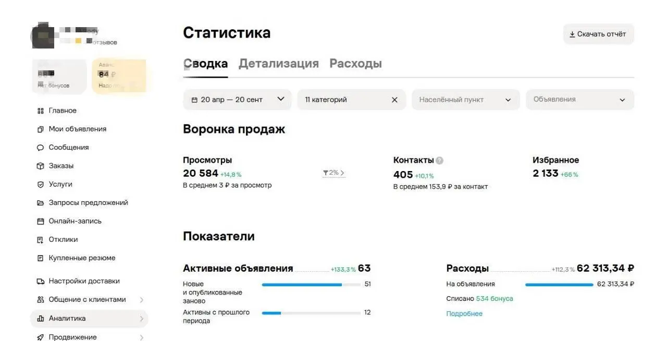
Task: Open Запросы предложений in the sidebar
Action: coord(89,203)
